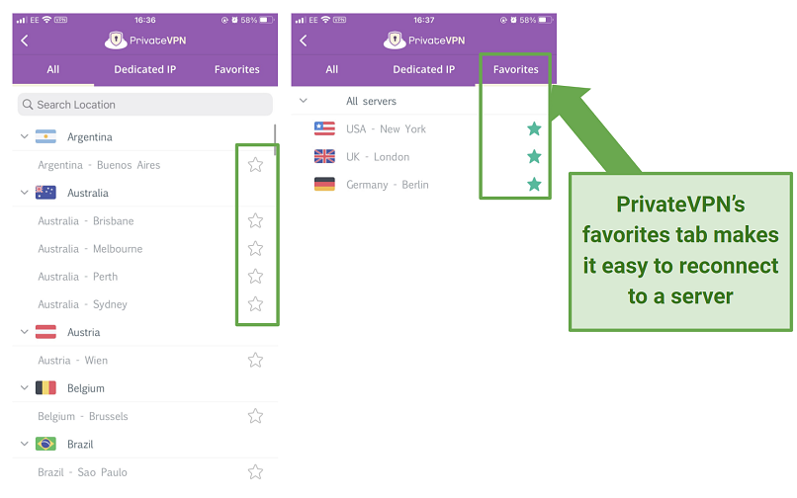Screen dimensions: 797x498
Task: Click the Argentina flag icon
Action: (45, 136)
